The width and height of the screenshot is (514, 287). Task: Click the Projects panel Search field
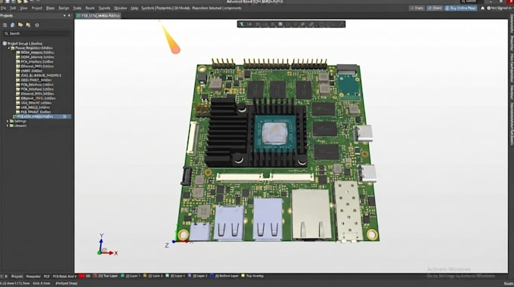tap(37, 33)
